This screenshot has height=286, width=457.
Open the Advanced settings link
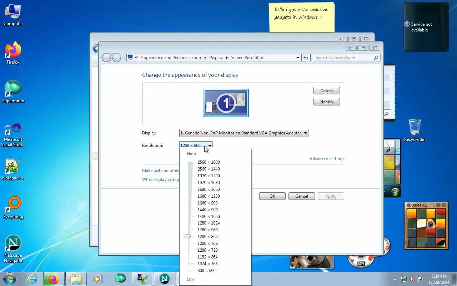tap(327, 159)
